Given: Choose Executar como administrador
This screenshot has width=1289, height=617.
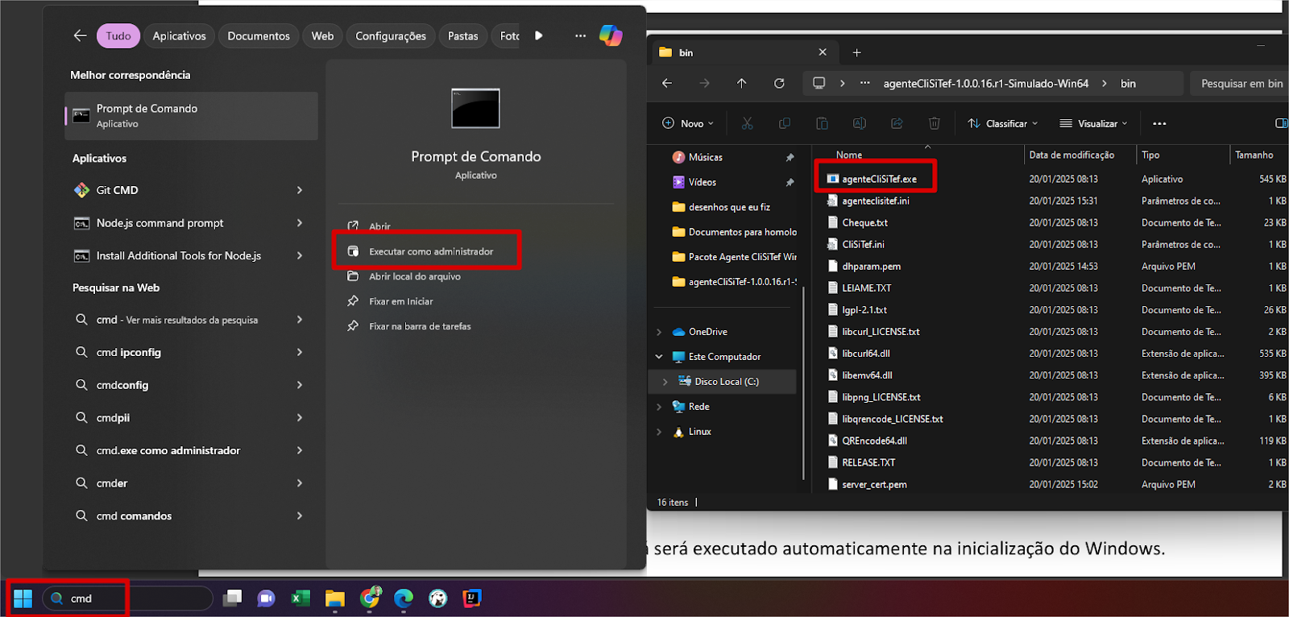Looking at the screenshot, I should click(431, 251).
